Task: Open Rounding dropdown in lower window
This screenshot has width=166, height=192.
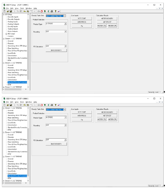Action: [65, 125]
